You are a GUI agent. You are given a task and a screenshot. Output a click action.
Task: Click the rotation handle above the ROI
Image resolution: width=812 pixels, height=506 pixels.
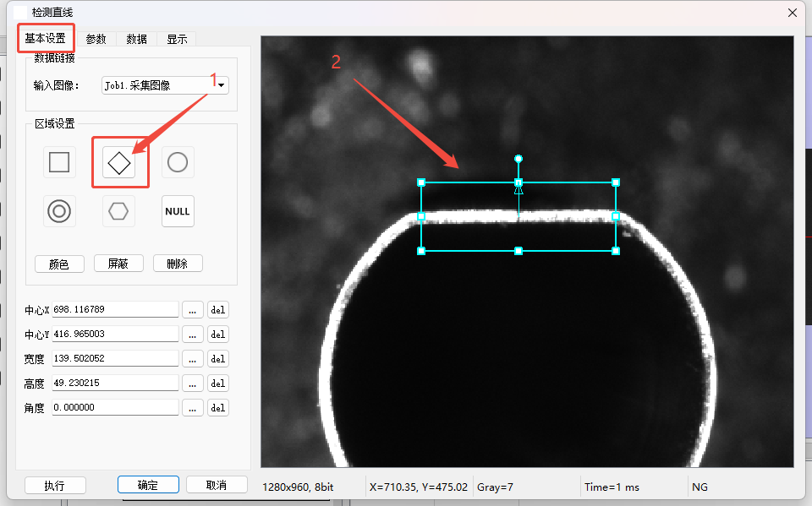pyautogui.click(x=518, y=159)
